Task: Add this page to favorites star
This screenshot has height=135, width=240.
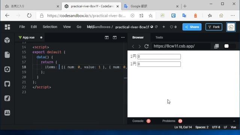Action: 150,15
